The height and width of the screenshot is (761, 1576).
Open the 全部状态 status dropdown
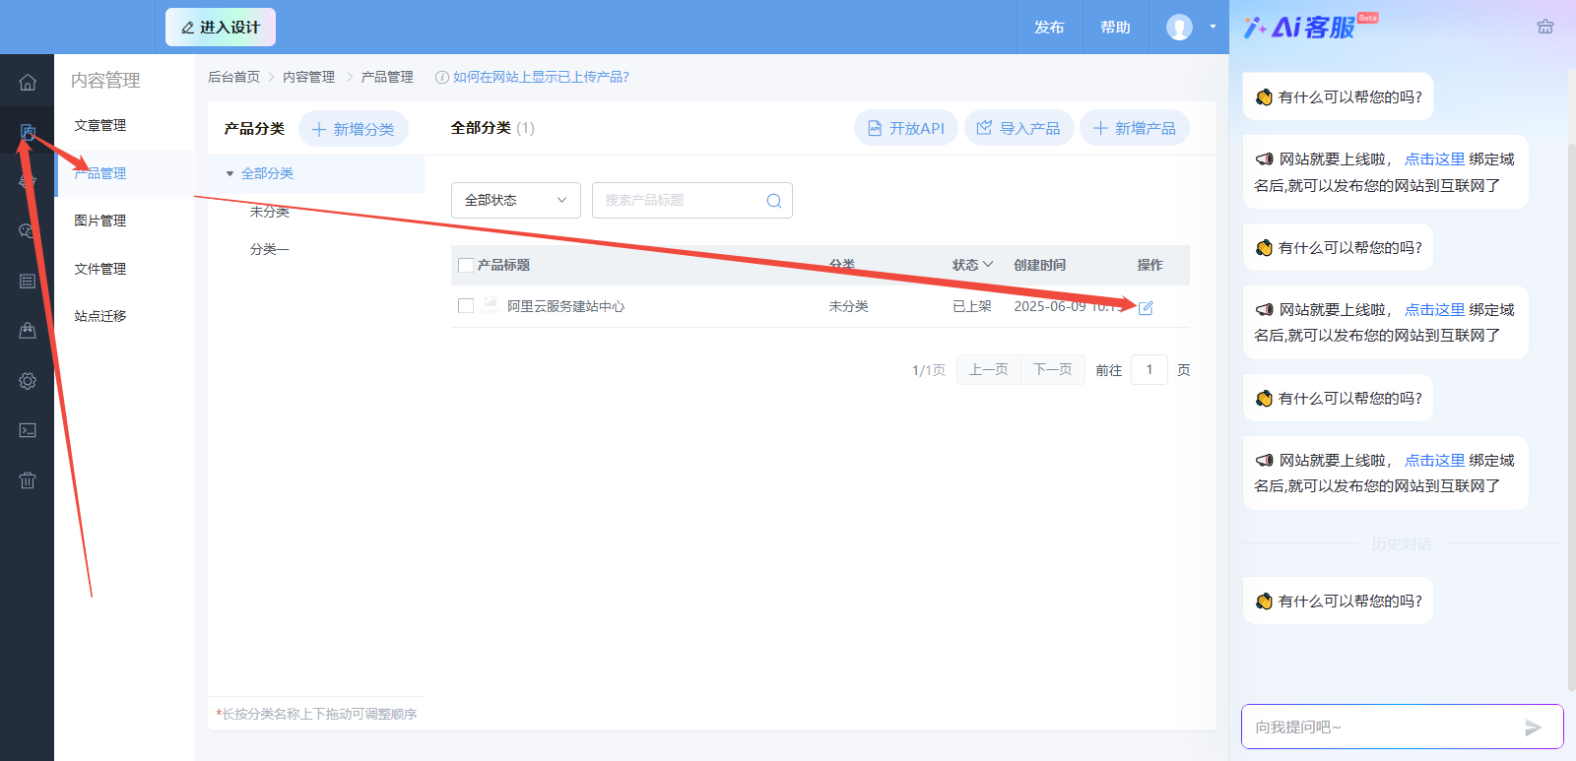516,200
